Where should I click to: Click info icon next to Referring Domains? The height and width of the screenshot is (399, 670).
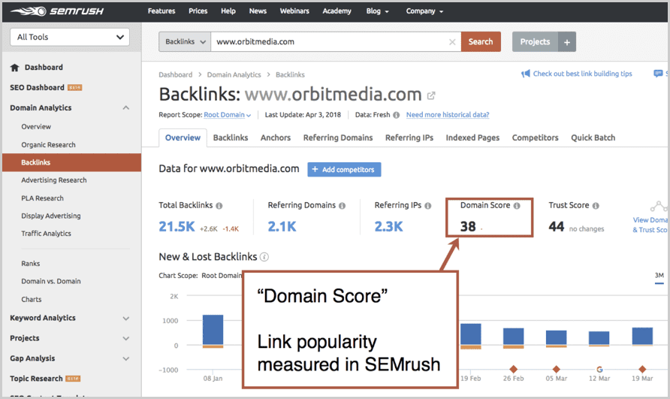[x=343, y=206]
